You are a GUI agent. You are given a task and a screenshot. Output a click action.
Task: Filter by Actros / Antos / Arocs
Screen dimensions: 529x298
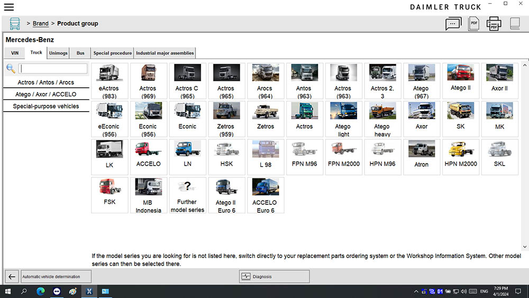click(x=46, y=83)
